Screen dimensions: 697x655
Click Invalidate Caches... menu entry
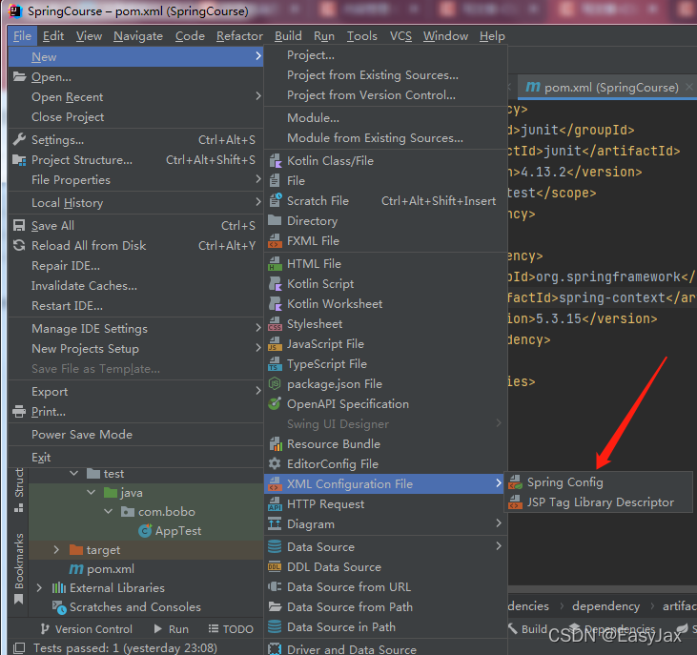click(x=135, y=286)
